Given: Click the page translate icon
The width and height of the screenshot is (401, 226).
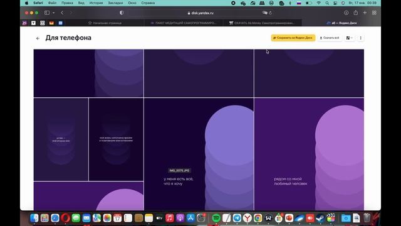Looking at the screenshot, I should [x=264, y=13].
